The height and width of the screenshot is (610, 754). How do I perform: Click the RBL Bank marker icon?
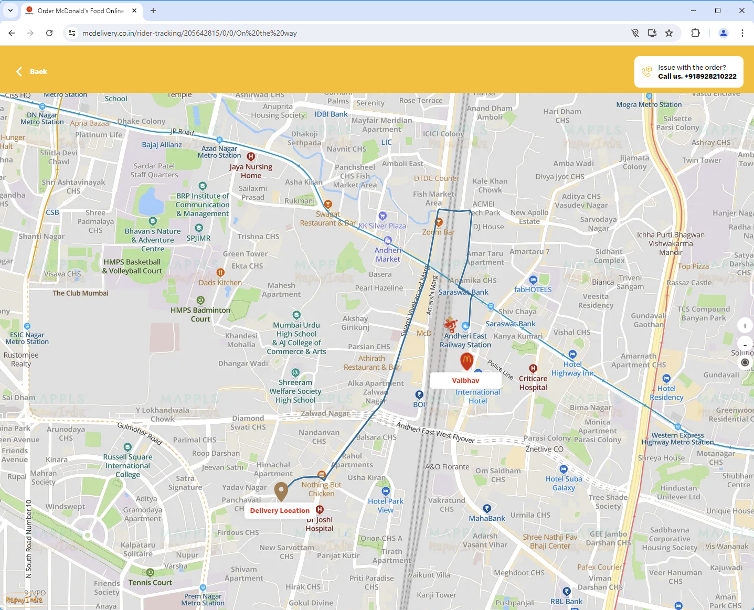tap(567, 591)
